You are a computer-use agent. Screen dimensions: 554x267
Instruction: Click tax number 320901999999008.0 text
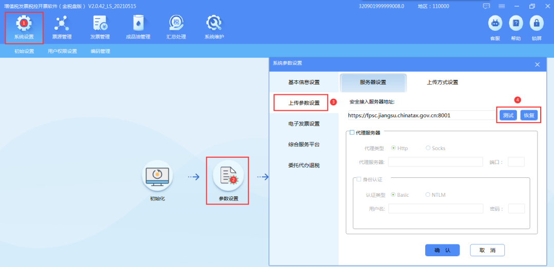click(x=381, y=6)
